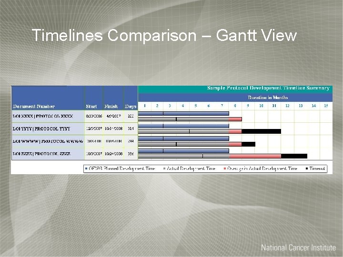Click the Start date in the PROTOCOL XXXX row
The image size is (343, 257).
[x=94, y=116]
